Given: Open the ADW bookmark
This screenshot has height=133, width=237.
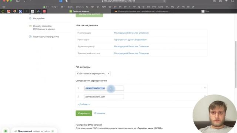Looking at the screenshot, I should click(104, 7).
